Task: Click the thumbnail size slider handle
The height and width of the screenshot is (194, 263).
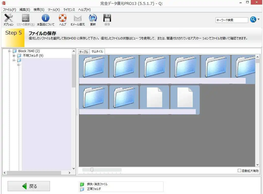Action: point(92,170)
